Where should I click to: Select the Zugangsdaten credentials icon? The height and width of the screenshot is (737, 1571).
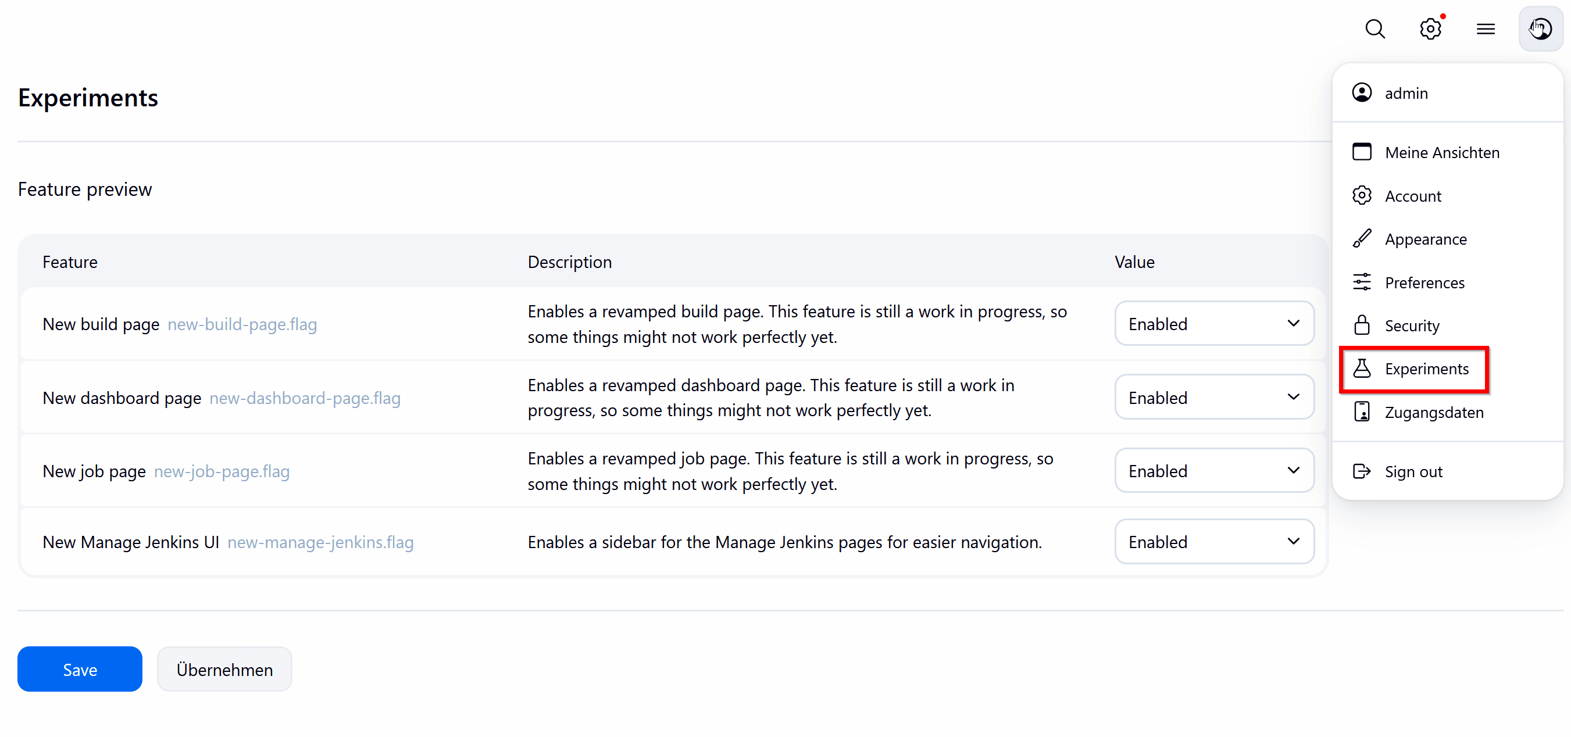pos(1363,412)
